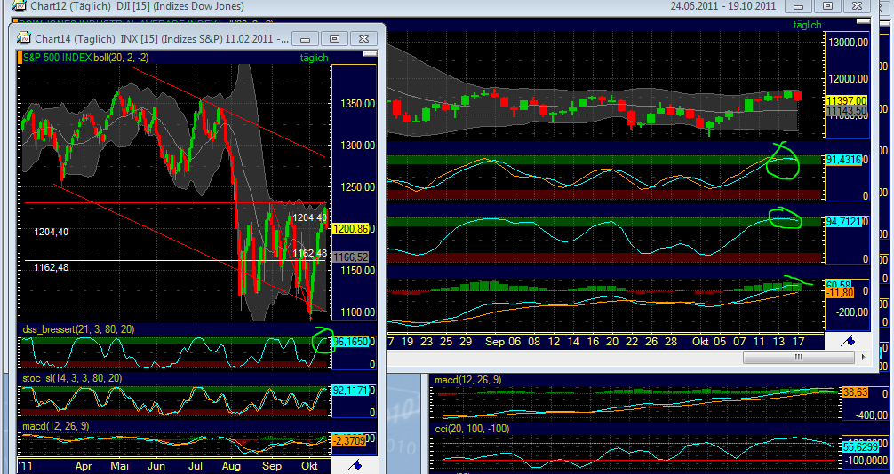Click the blue arrow icon under Chart12 price axis

(x=849, y=340)
